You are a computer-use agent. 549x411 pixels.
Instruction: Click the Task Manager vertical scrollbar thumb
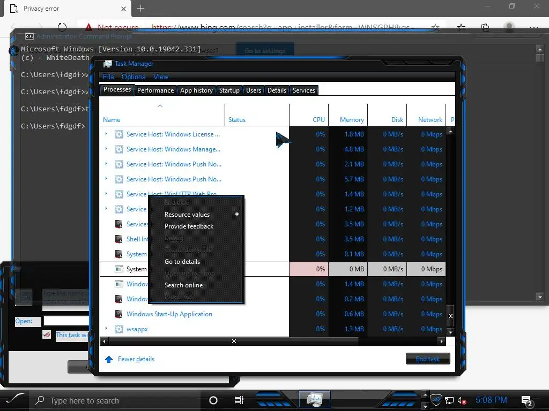click(x=450, y=316)
